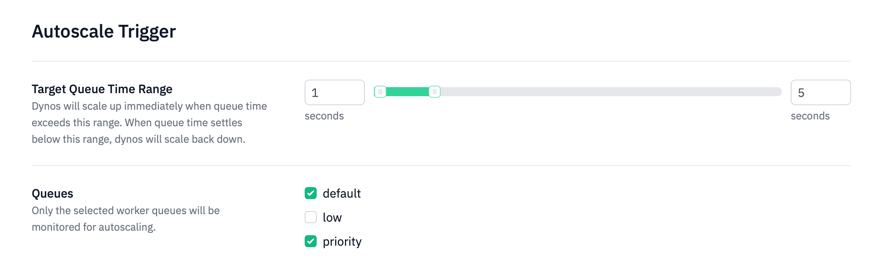The height and width of the screenshot is (272, 891).
Task: Click the priority queue label
Action: 342,242
